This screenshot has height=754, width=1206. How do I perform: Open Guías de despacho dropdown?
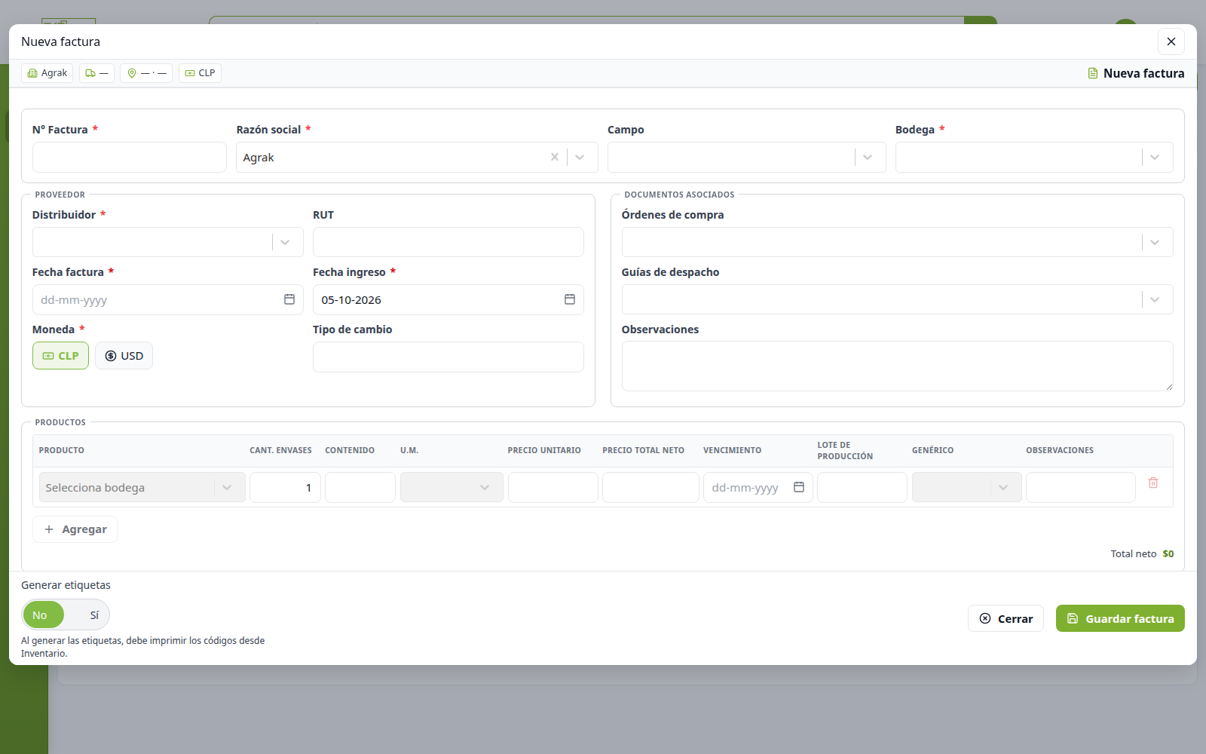(1155, 299)
